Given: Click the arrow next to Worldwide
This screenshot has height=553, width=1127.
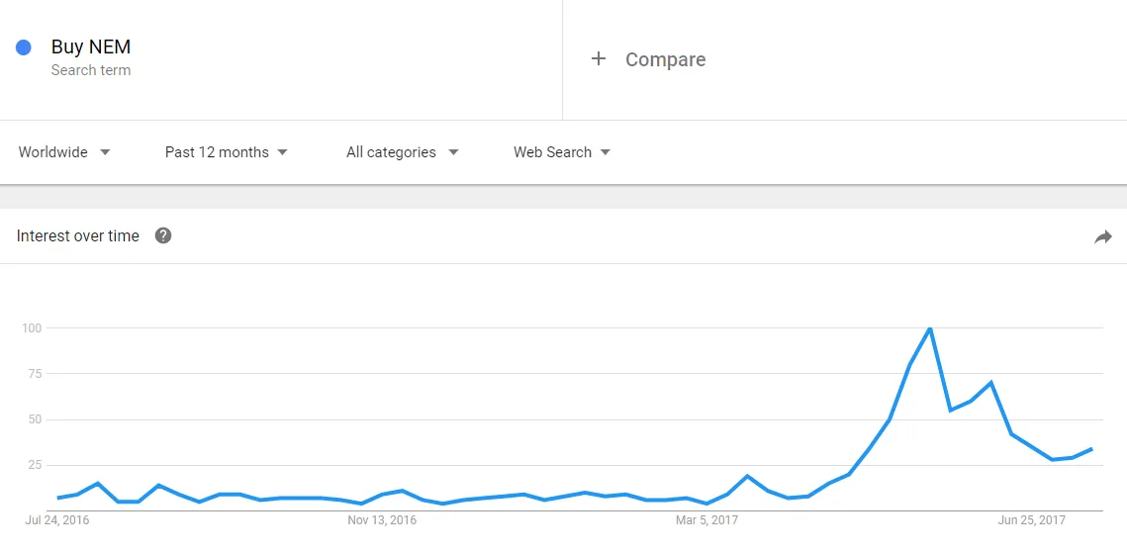Looking at the screenshot, I should 105,152.
